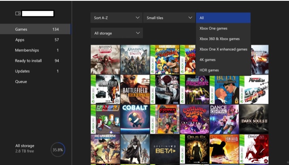This screenshot has width=289, height=165.
Task: Expand the Small tiles view dropdown
Action: click(169, 18)
